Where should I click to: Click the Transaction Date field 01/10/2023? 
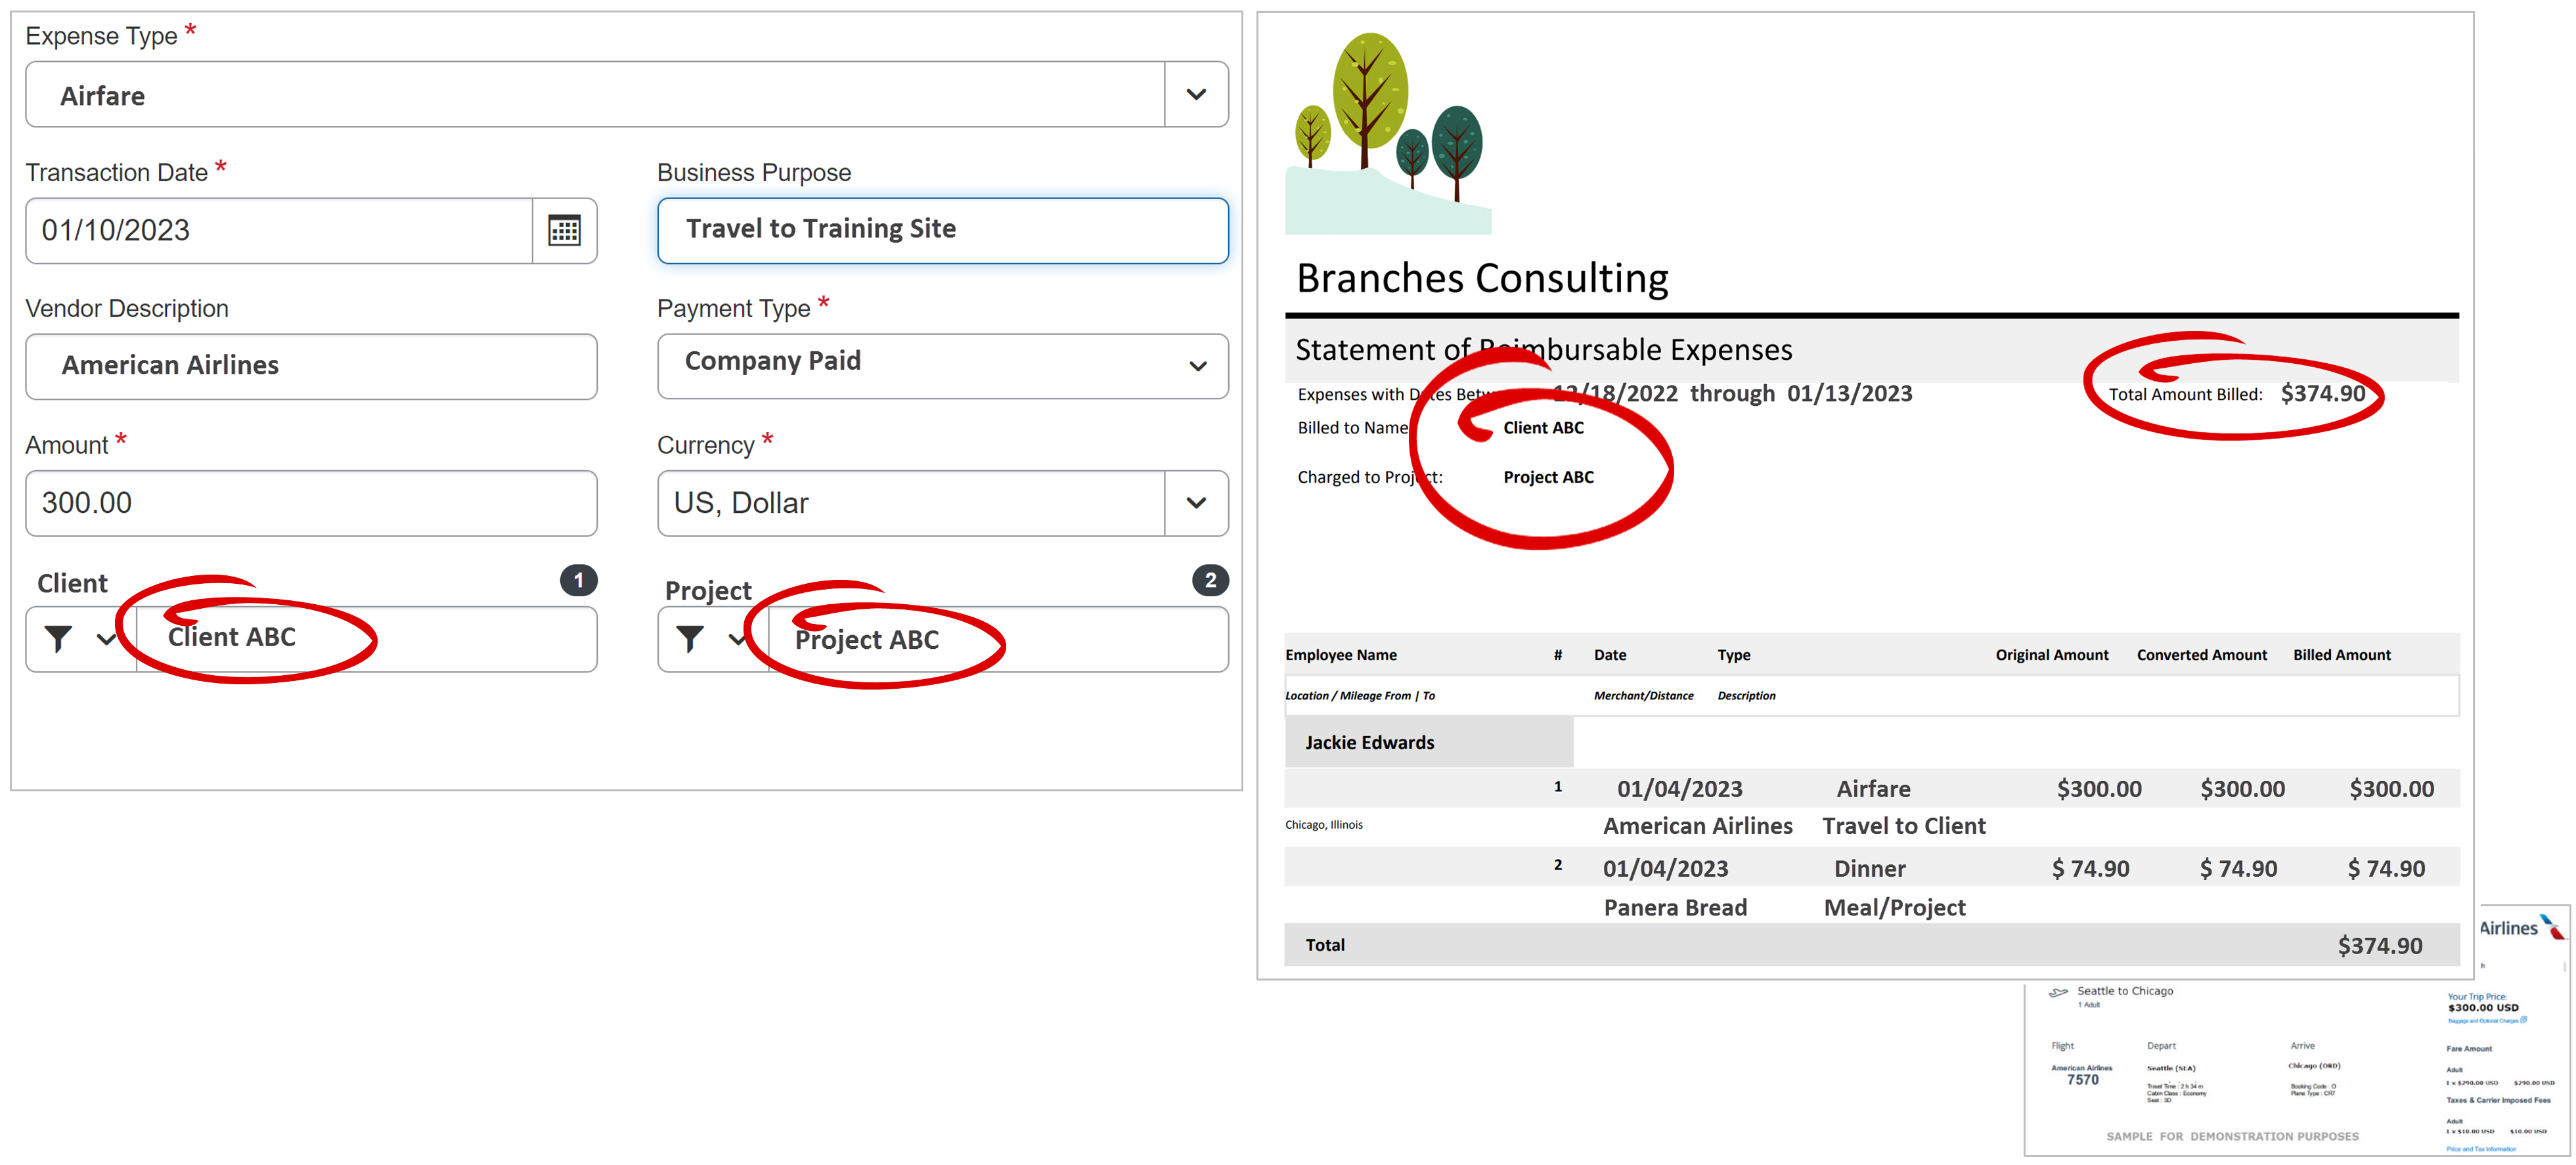pyautogui.click(x=279, y=231)
